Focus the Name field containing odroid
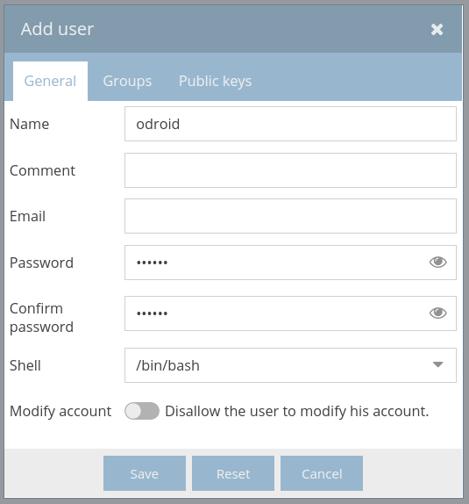This screenshot has height=504, width=469. (290, 124)
